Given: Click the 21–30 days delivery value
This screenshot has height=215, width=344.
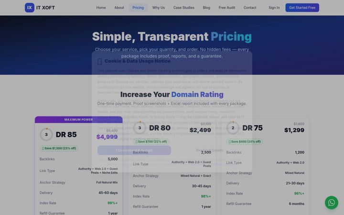Looking at the screenshot, I should coord(295,183).
